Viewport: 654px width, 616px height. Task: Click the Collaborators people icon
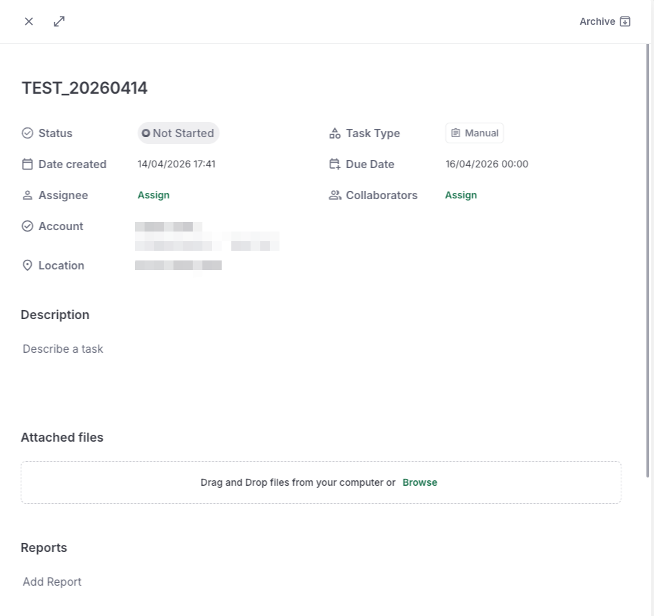pos(335,195)
